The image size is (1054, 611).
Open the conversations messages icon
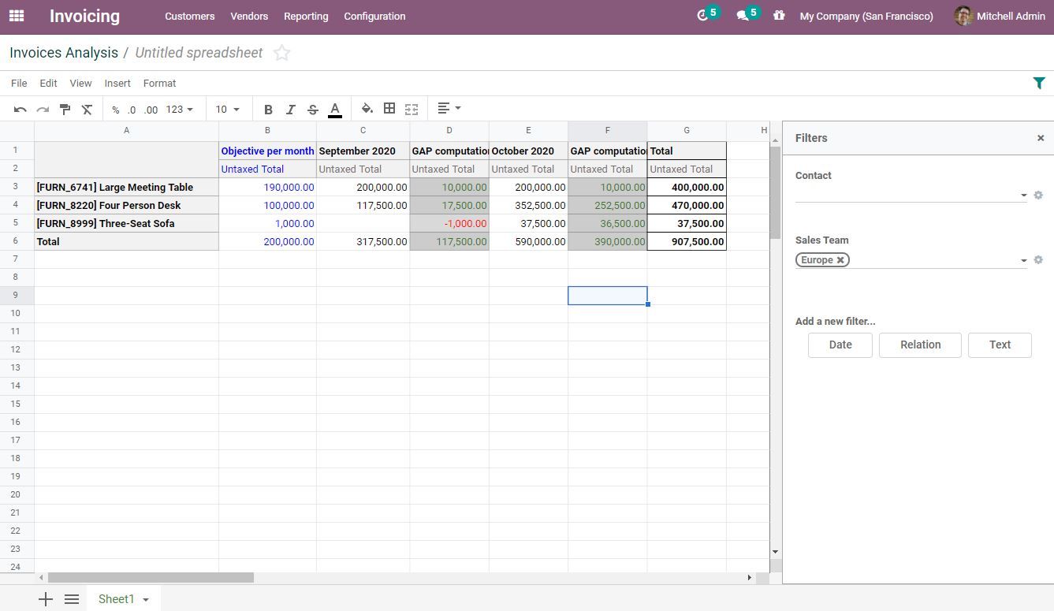(x=743, y=15)
